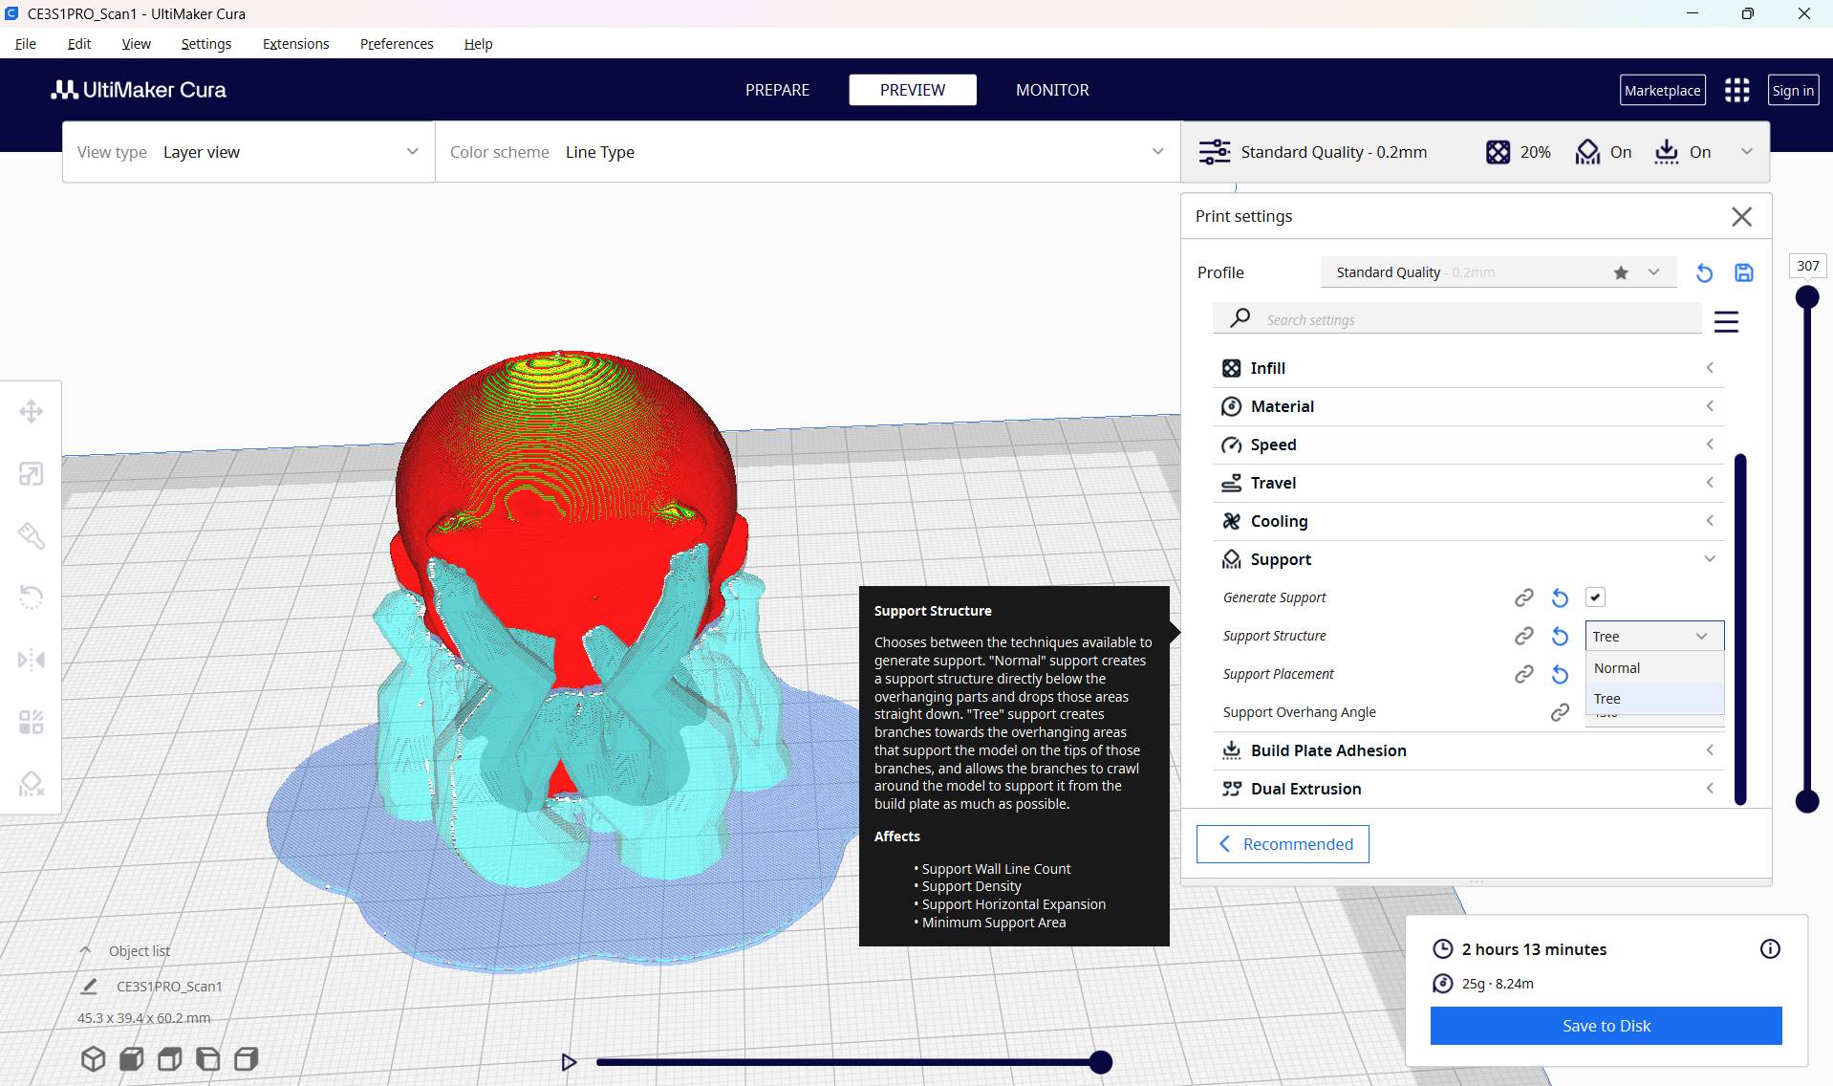Open the Color scheme dropdown
This screenshot has height=1086, width=1833.
coord(808,152)
